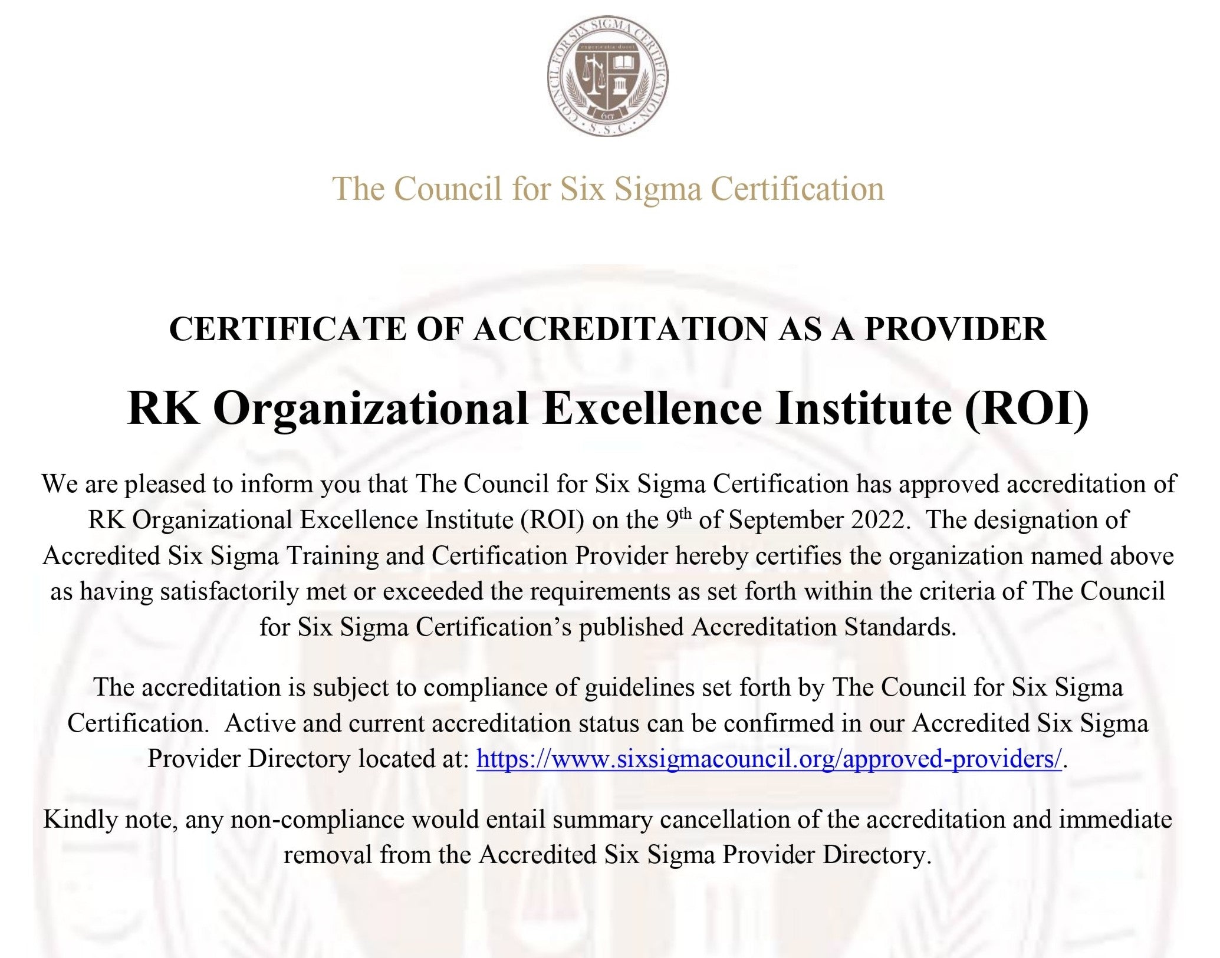Click the text "Provider Directory located at:"

click(x=308, y=759)
